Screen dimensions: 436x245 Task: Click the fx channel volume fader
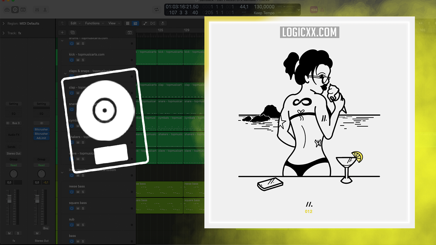(10, 198)
